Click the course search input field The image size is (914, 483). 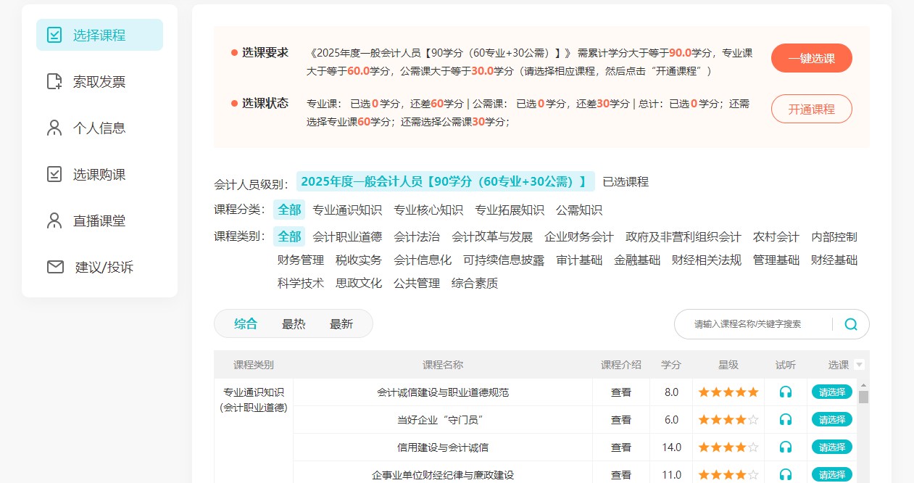click(x=747, y=324)
